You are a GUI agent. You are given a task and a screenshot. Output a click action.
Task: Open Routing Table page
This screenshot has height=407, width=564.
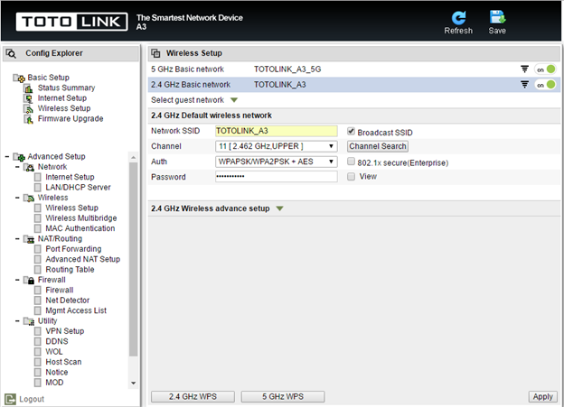point(70,270)
